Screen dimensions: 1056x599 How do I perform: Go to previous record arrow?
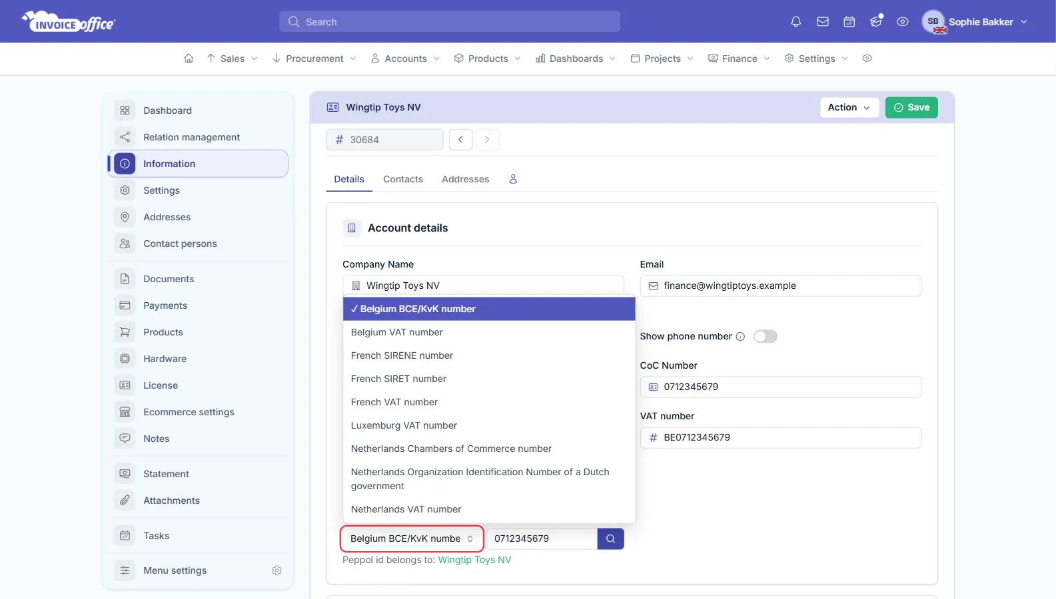[460, 140]
